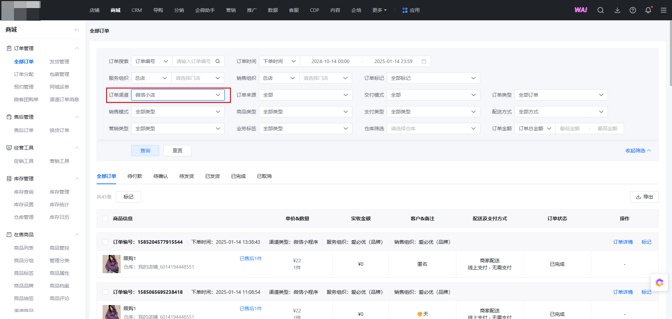Image resolution: width=672 pixels, height=319 pixels.
Task: Click the floating assistant hexagon icon
Action: (x=659, y=283)
